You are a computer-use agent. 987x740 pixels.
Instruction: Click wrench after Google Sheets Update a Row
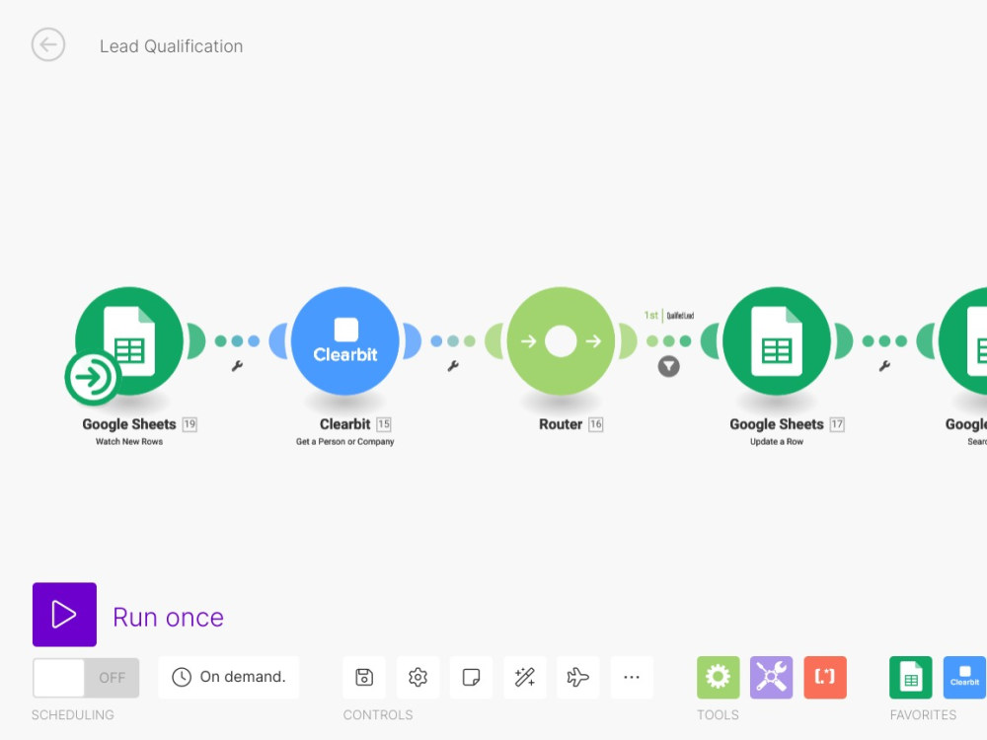click(884, 366)
